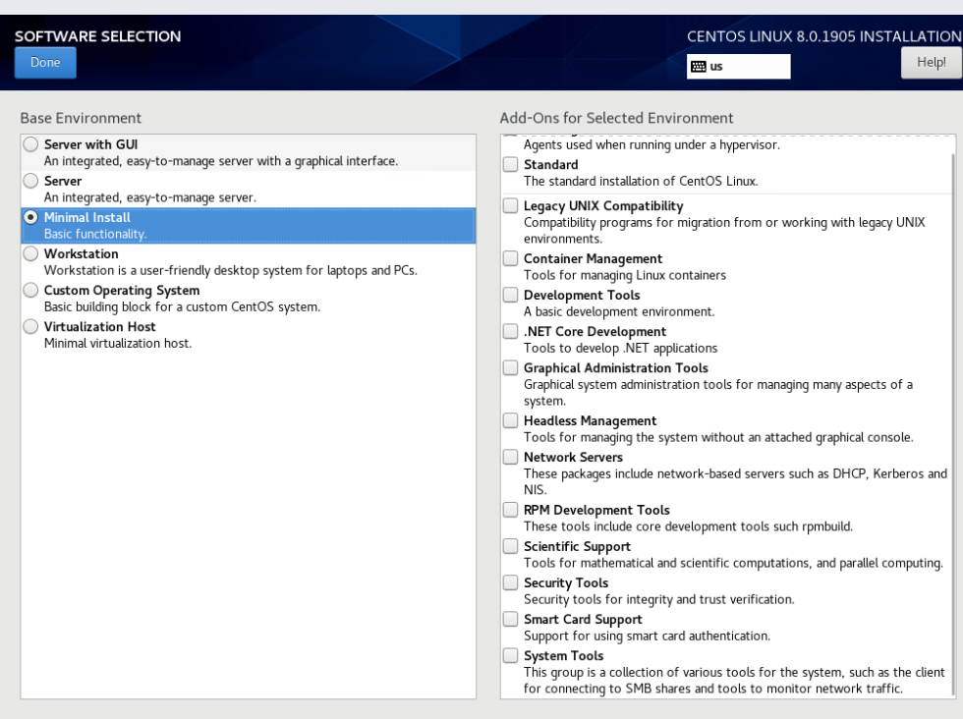This screenshot has width=963, height=719.
Task: Choose Workstation base environment radio
Action: click(30, 253)
